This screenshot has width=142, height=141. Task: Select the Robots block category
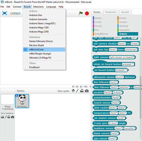click(x=128, y=34)
